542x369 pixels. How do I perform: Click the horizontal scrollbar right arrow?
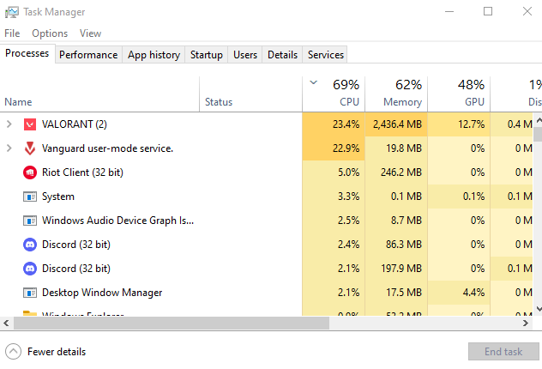point(525,324)
